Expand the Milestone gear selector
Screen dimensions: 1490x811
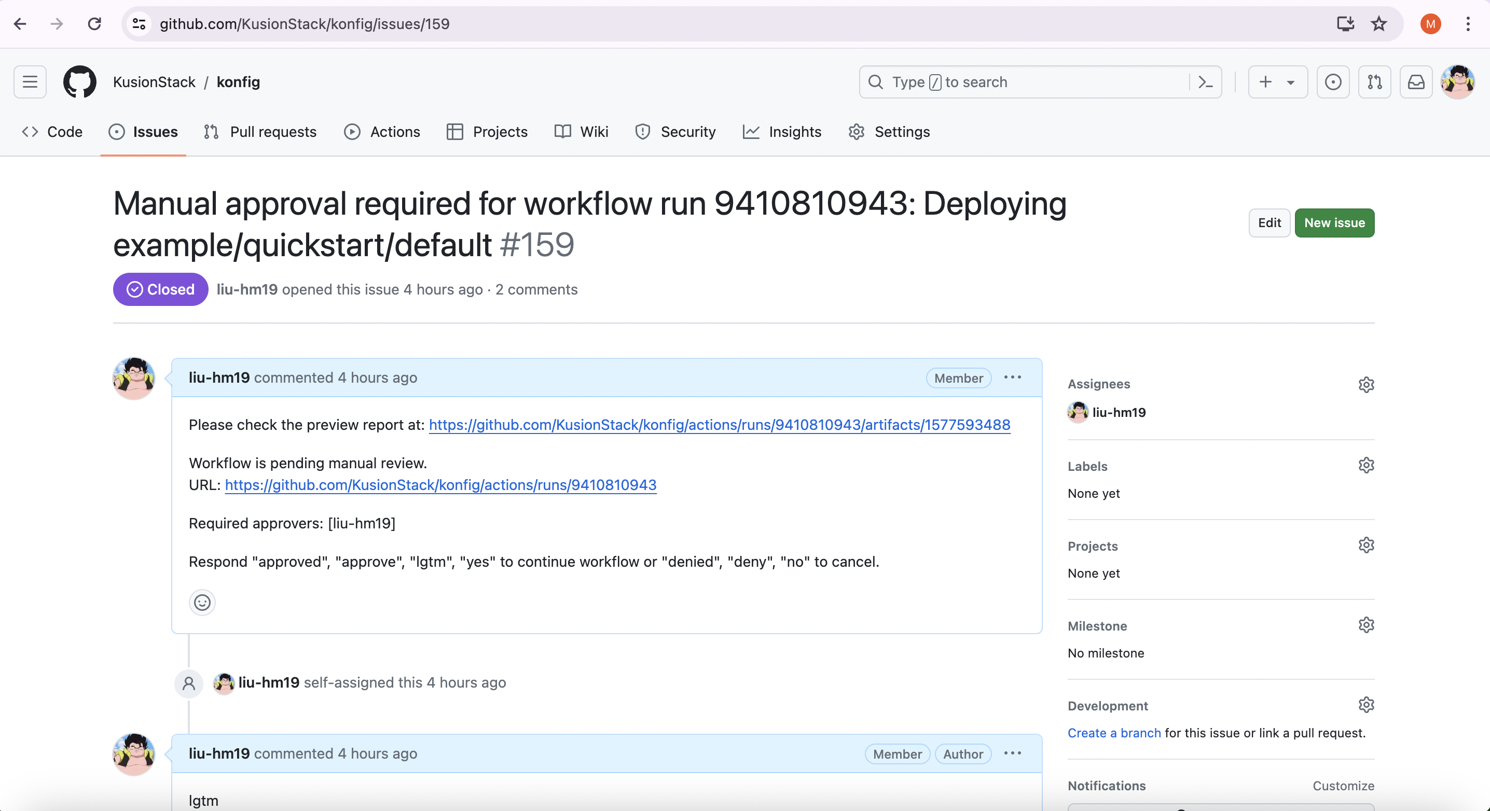[x=1365, y=625]
